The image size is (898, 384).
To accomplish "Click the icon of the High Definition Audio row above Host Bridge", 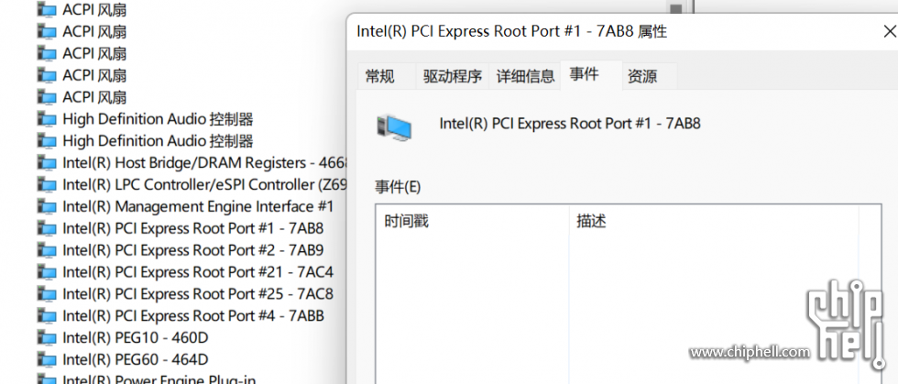I will tap(47, 141).
